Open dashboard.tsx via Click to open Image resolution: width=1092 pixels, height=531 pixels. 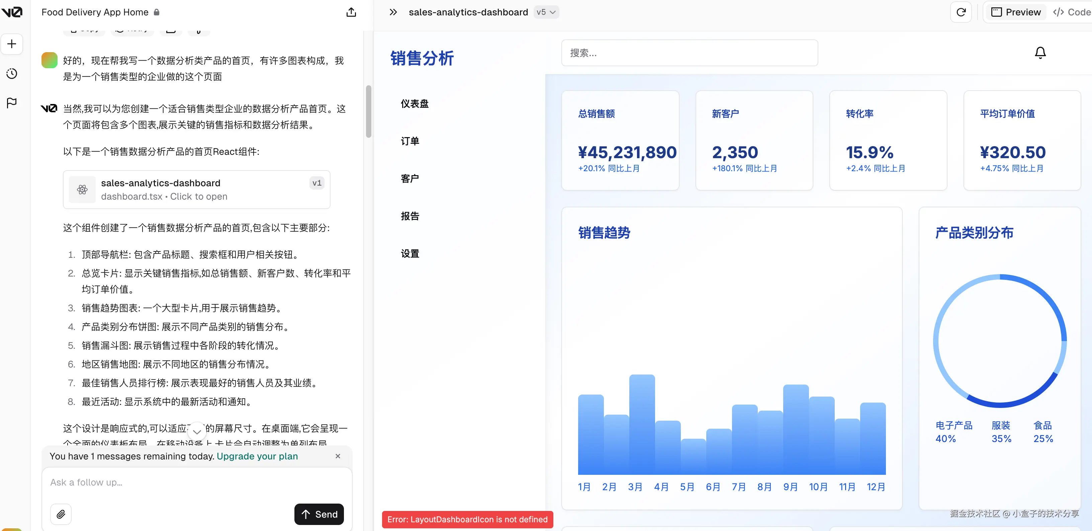pyautogui.click(x=198, y=196)
